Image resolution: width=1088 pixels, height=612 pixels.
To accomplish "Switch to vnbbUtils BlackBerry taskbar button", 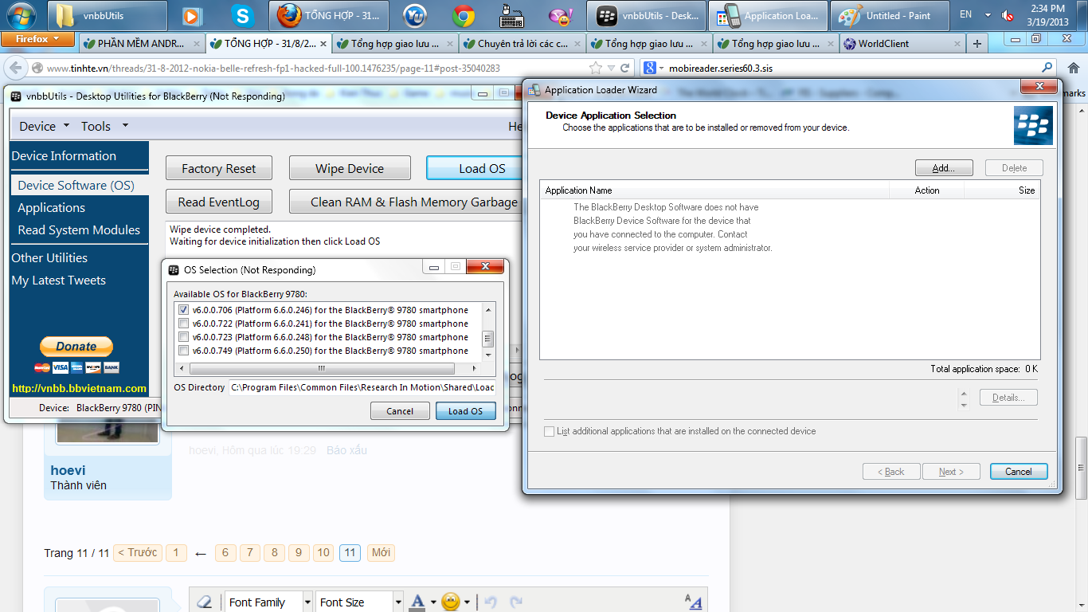I will tap(648, 15).
